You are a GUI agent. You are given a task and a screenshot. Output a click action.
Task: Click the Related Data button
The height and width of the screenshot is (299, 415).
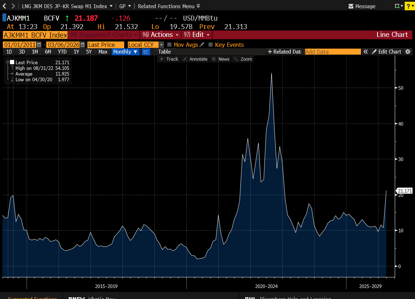pyautogui.click(x=284, y=51)
